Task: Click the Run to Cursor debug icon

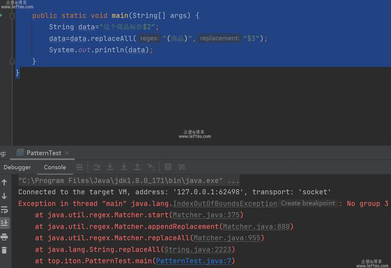Action: [x=151, y=167]
